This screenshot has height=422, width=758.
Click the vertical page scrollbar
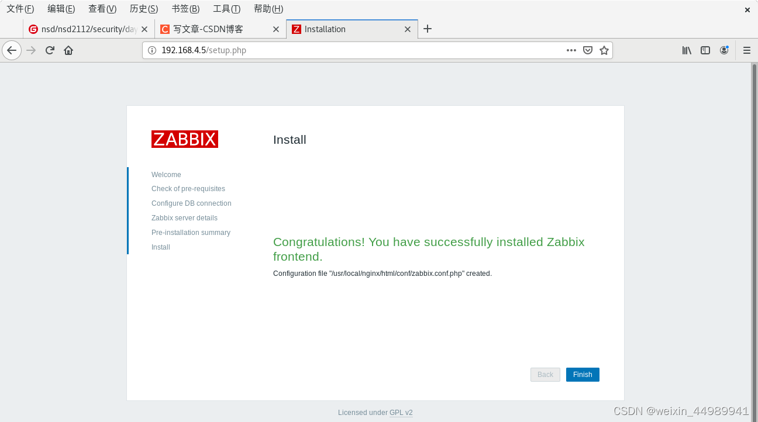[754, 242]
